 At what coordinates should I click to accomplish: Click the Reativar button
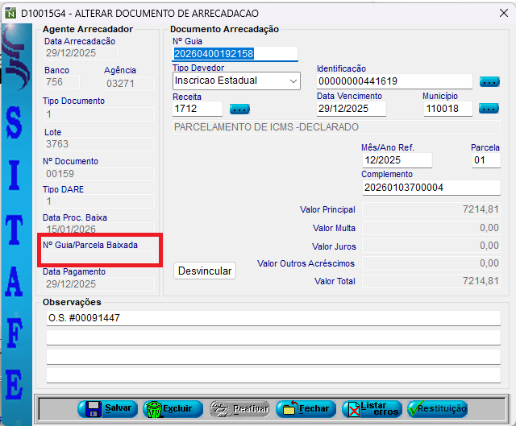[x=239, y=408]
